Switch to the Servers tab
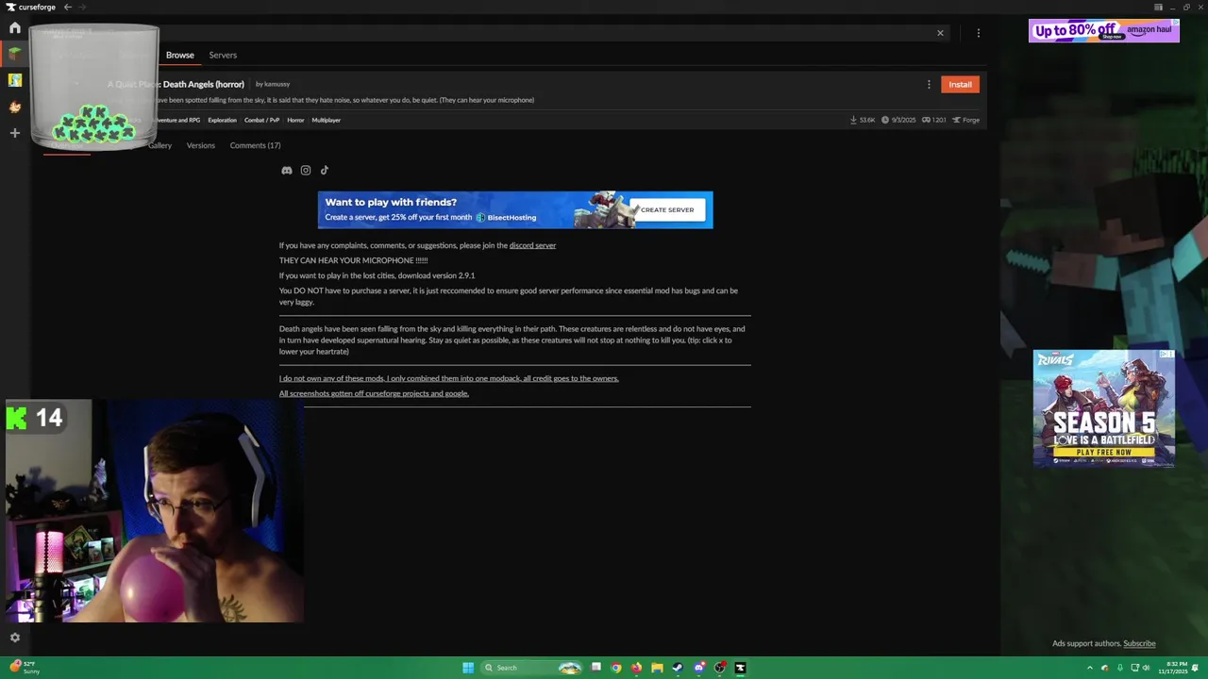1208x679 pixels. 223,55
